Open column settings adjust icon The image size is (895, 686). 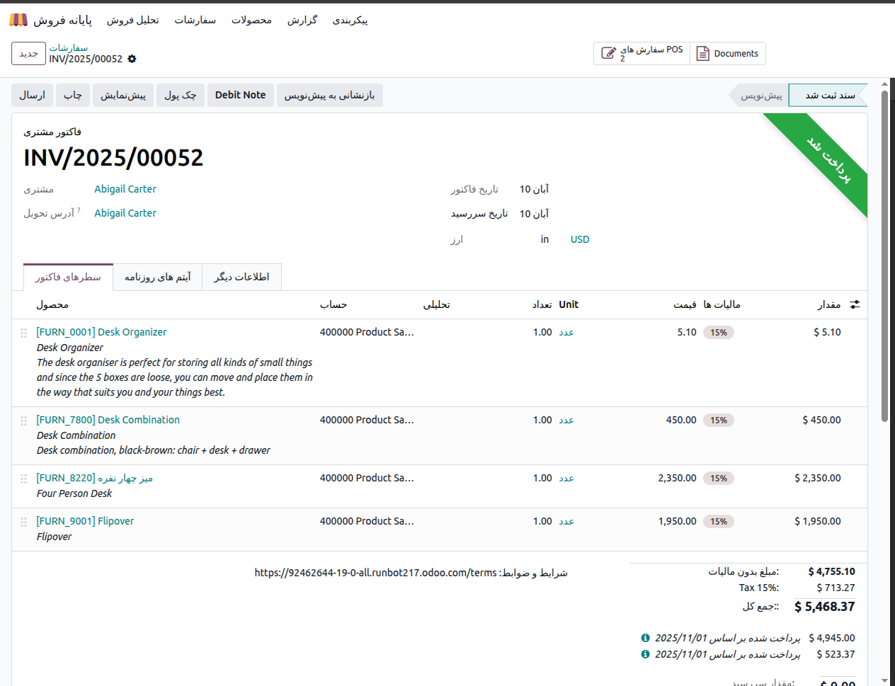click(x=855, y=304)
